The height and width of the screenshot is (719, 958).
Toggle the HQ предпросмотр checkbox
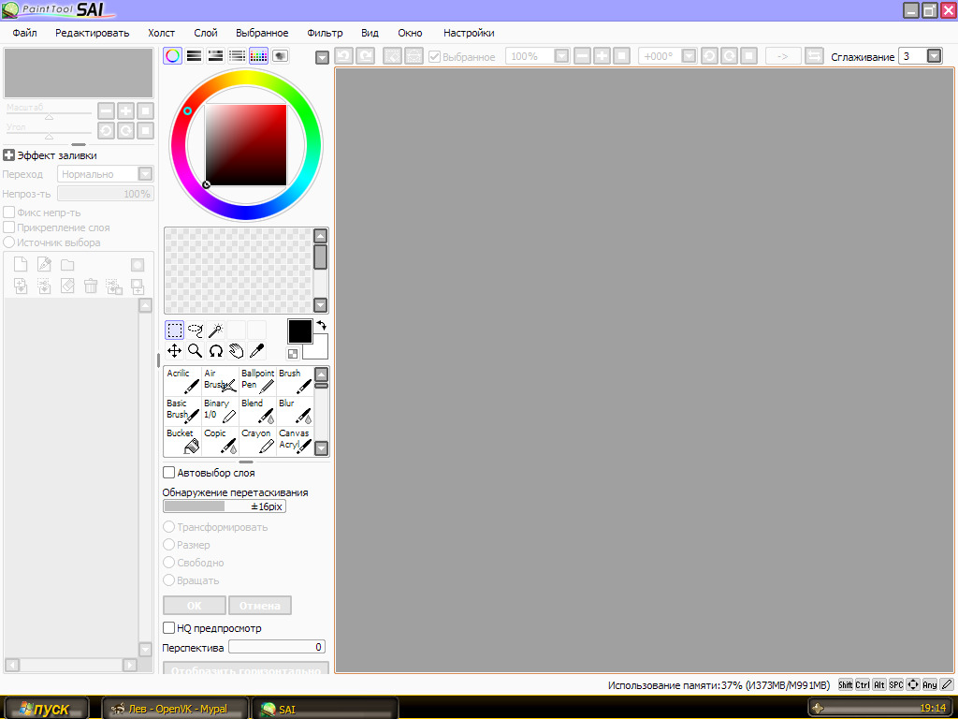pos(169,628)
